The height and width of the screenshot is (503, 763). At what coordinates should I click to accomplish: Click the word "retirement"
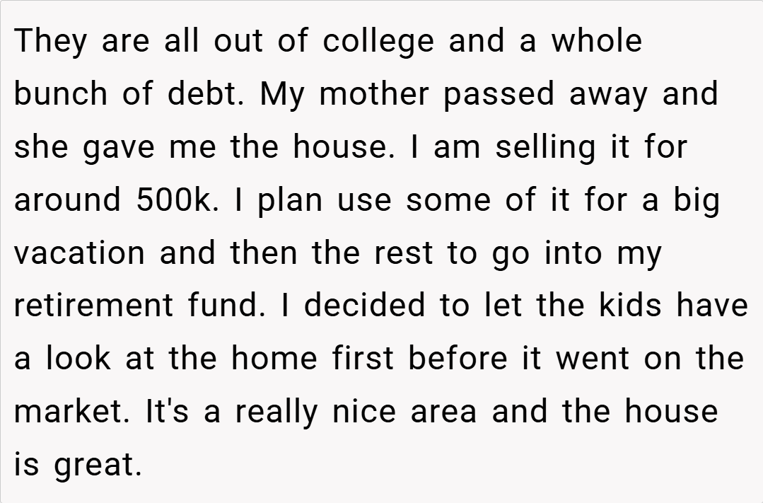[93, 306]
